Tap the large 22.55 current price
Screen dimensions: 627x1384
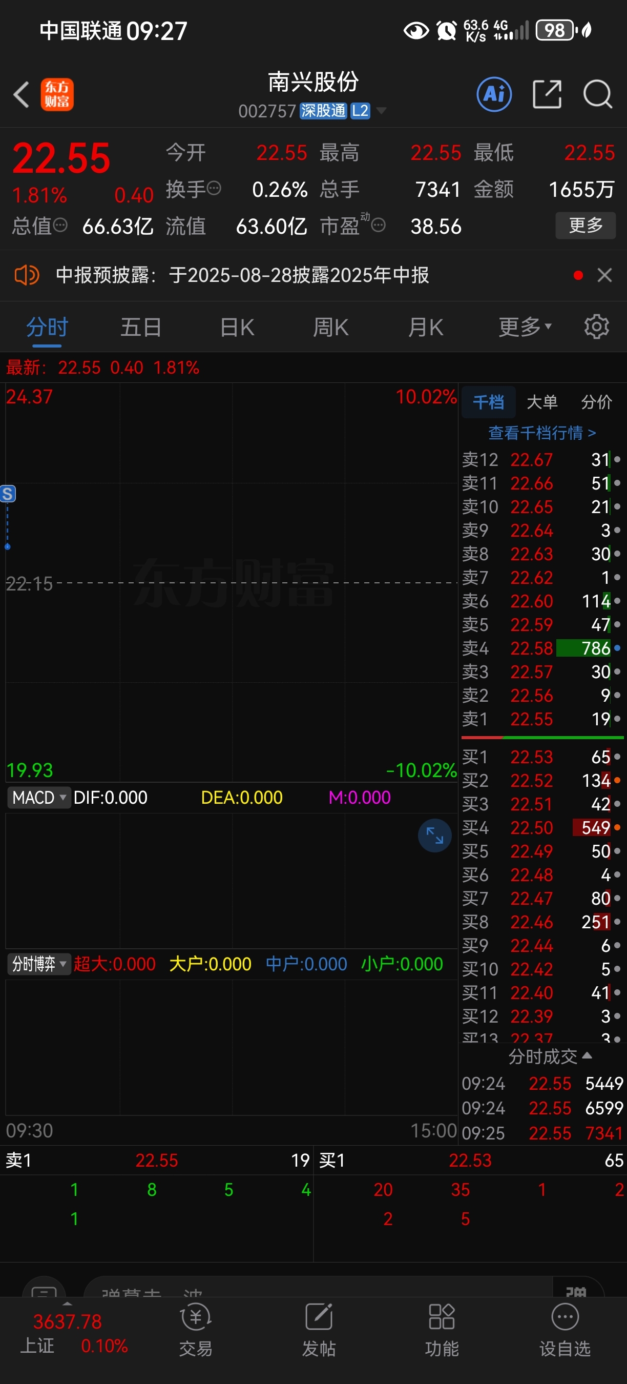(61, 158)
